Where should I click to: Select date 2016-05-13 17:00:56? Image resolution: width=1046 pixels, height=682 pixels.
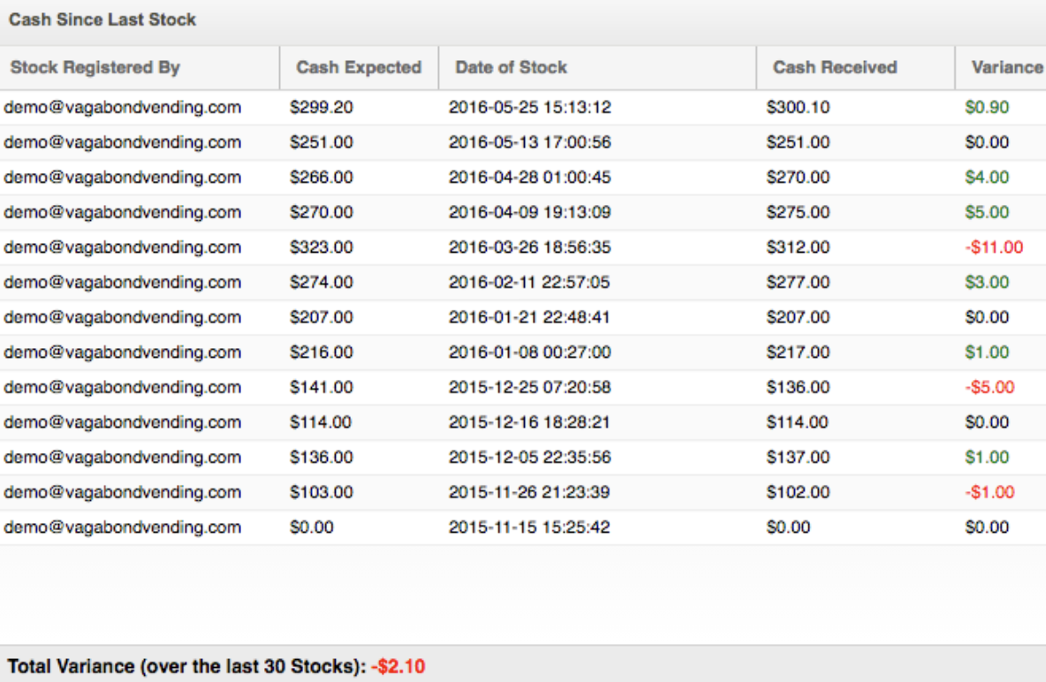[x=530, y=142]
